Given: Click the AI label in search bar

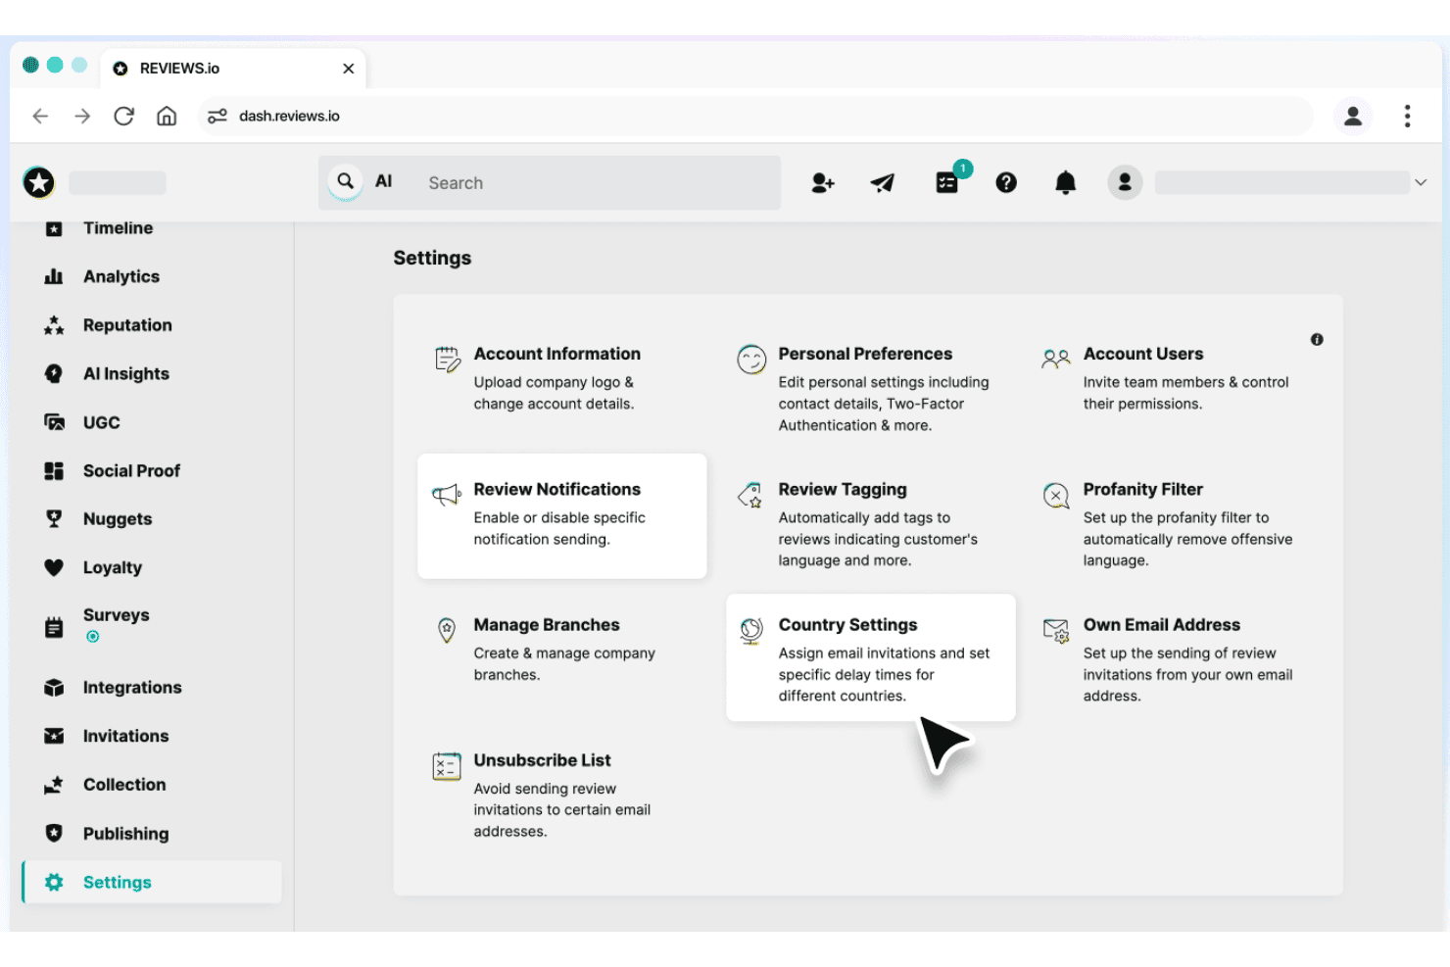Looking at the screenshot, I should point(383,181).
